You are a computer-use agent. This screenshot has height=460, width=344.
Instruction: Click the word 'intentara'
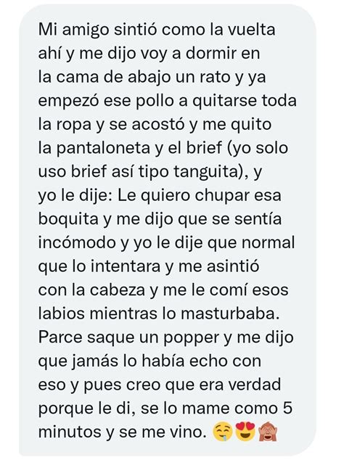tap(126, 267)
